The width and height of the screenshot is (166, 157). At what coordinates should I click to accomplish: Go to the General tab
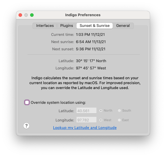pos(123,26)
